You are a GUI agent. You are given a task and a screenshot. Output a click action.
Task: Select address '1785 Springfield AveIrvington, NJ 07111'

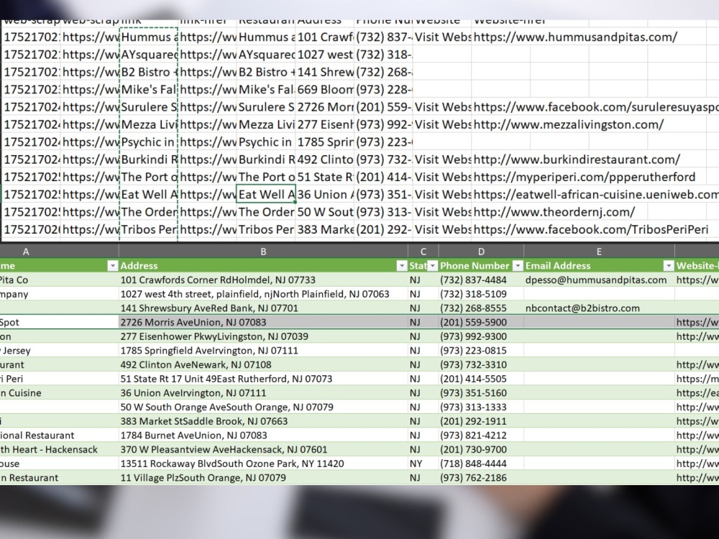263,351
